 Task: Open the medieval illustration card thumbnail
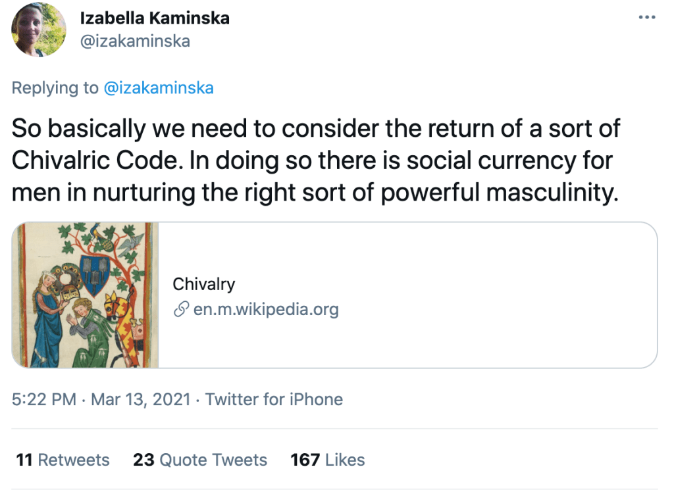pos(86,295)
